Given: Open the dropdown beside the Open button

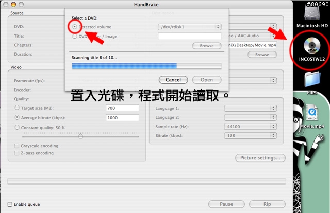Looking at the screenshot, I should (x=253, y=80).
